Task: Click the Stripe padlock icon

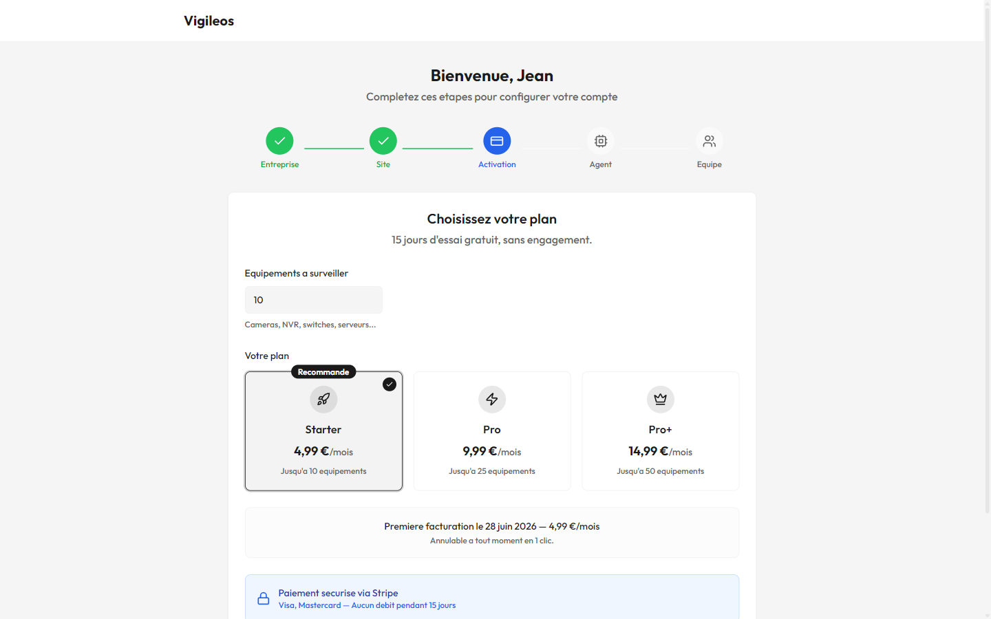Action: (x=264, y=598)
